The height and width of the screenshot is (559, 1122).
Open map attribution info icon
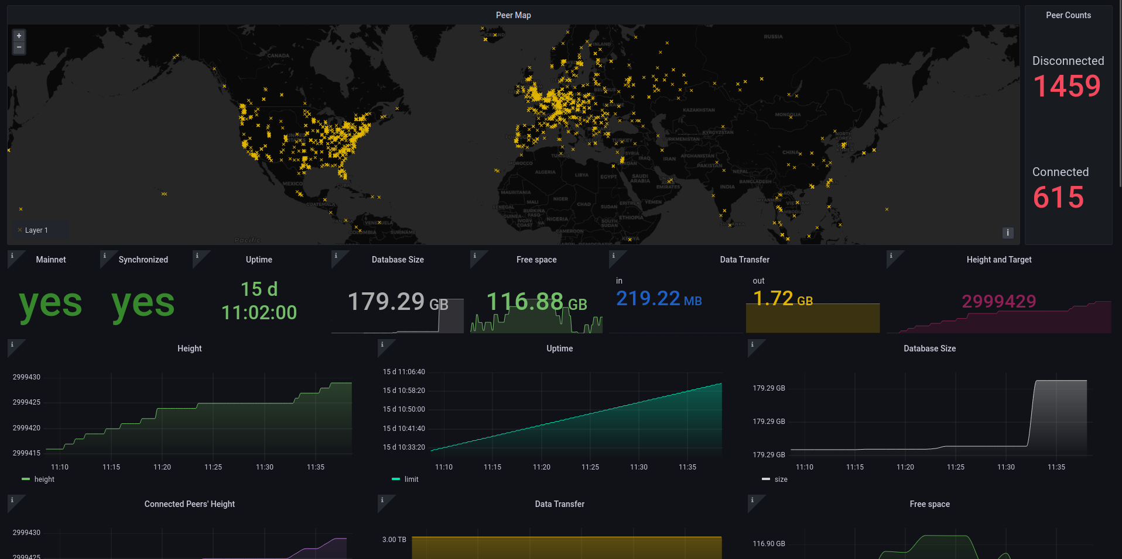[1007, 233]
